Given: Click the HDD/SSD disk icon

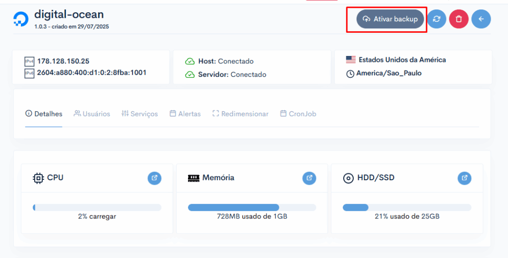Looking at the screenshot, I should 348,178.
